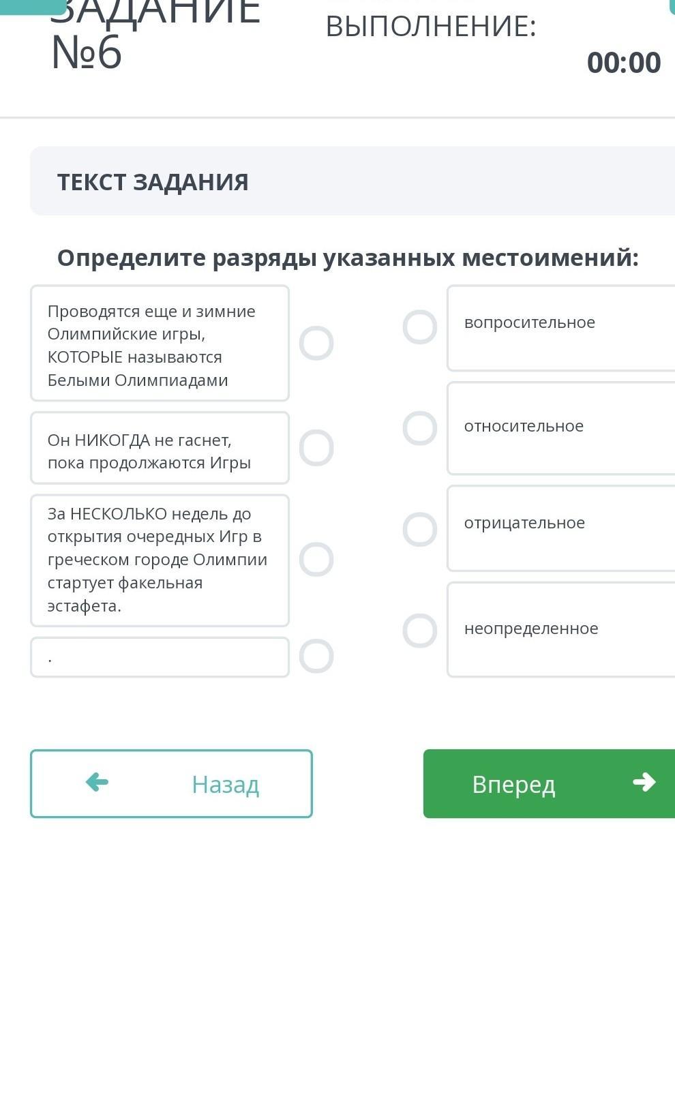Click the right arrow icon on Вперед
Viewport: 675px width, 1099px height.
click(644, 782)
